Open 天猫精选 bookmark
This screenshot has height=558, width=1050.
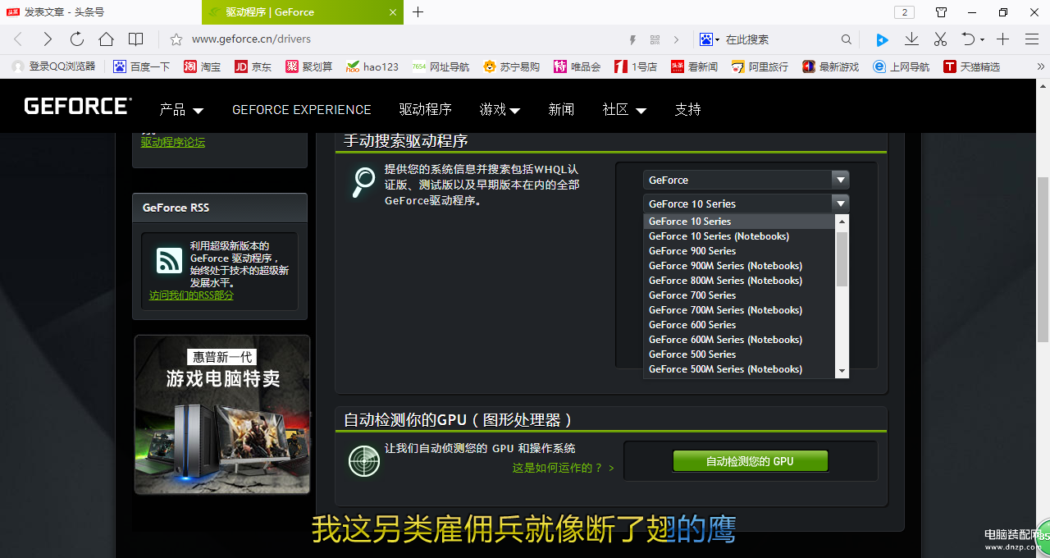(x=972, y=66)
